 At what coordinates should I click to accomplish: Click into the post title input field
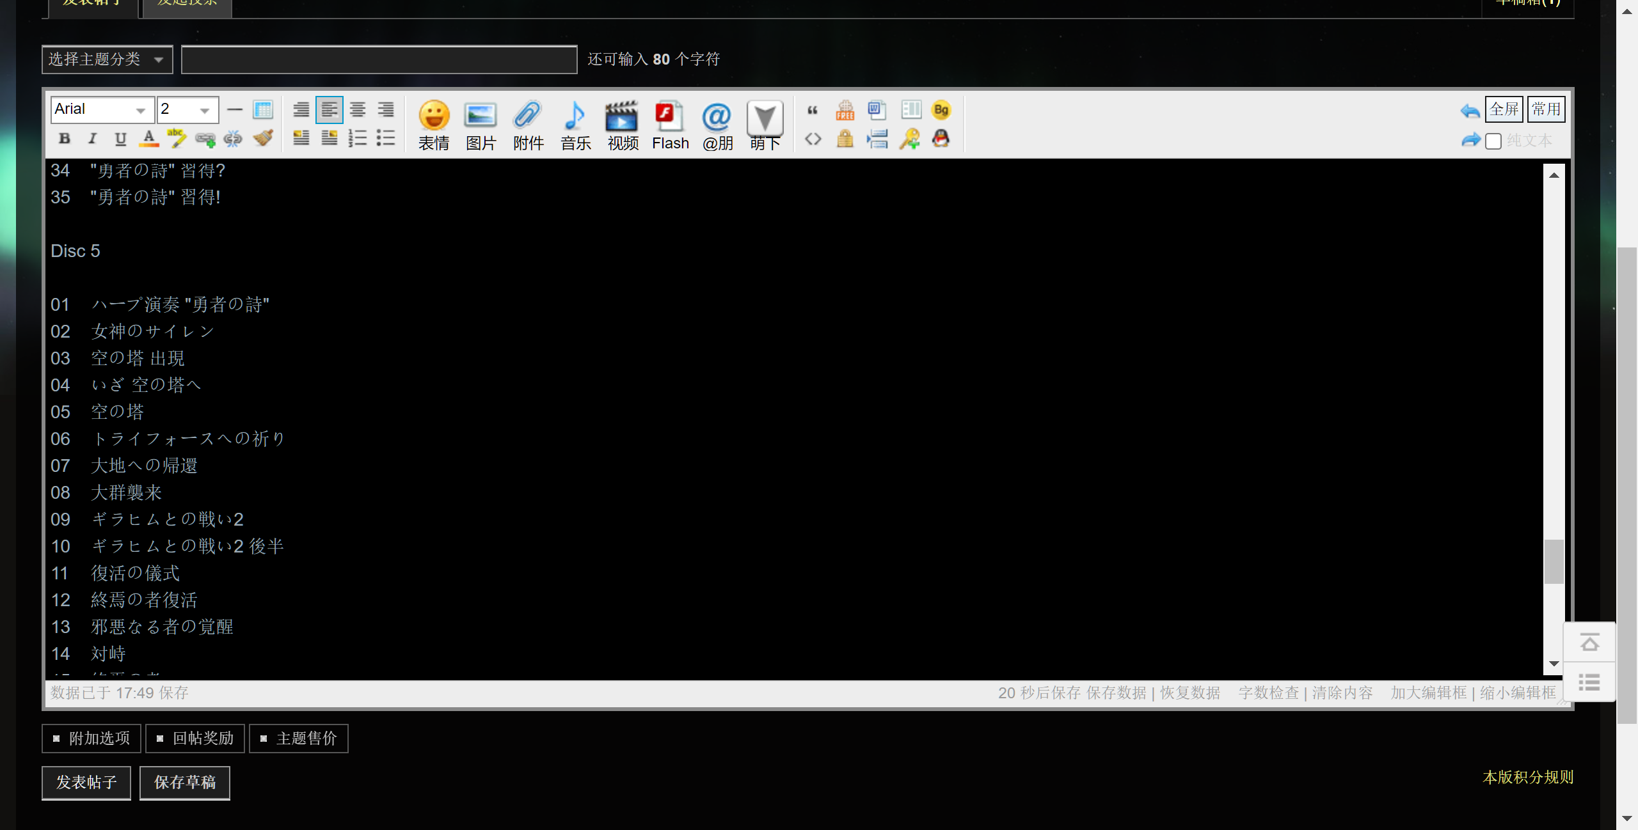tap(379, 59)
